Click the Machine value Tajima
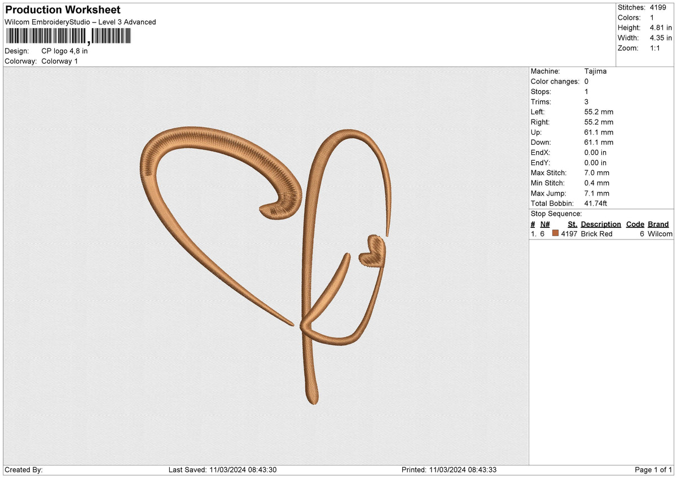This screenshot has height=478, width=677. tap(596, 72)
